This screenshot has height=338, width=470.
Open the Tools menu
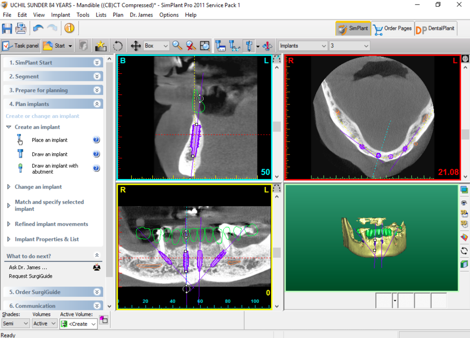pos(83,15)
